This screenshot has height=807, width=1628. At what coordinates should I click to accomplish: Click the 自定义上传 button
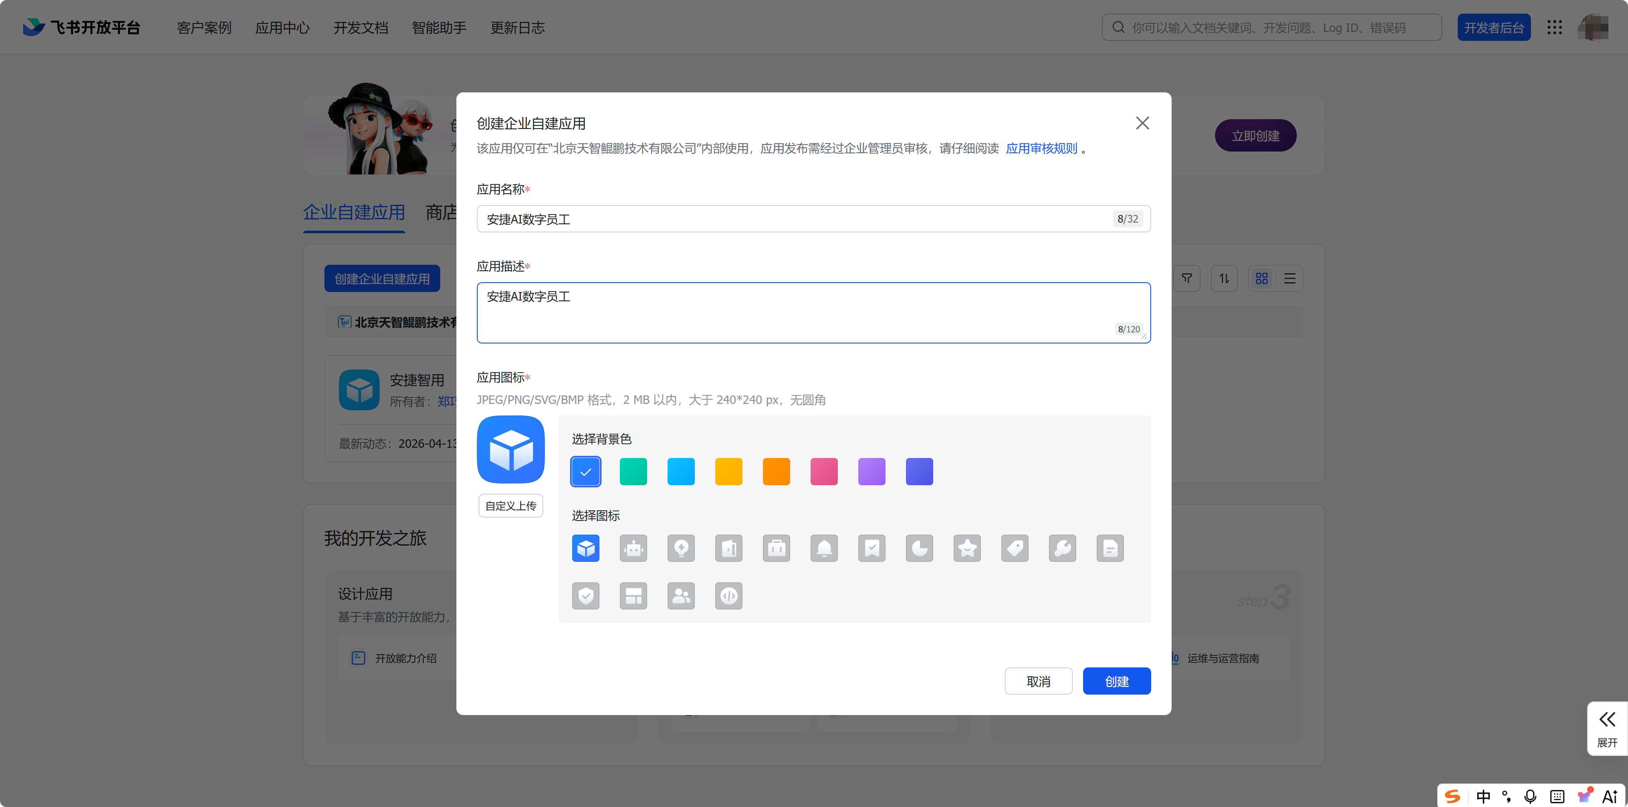[510, 506]
